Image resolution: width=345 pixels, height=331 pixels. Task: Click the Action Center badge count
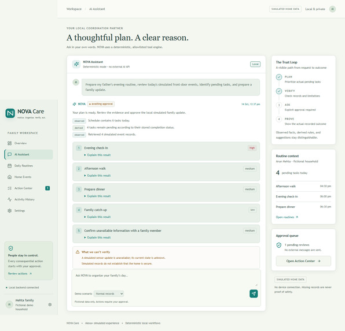click(47, 188)
